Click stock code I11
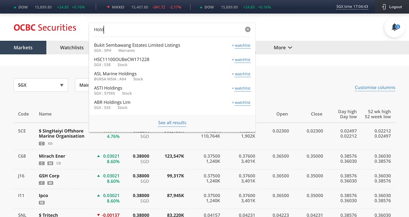The image size is (409, 217). (21, 196)
